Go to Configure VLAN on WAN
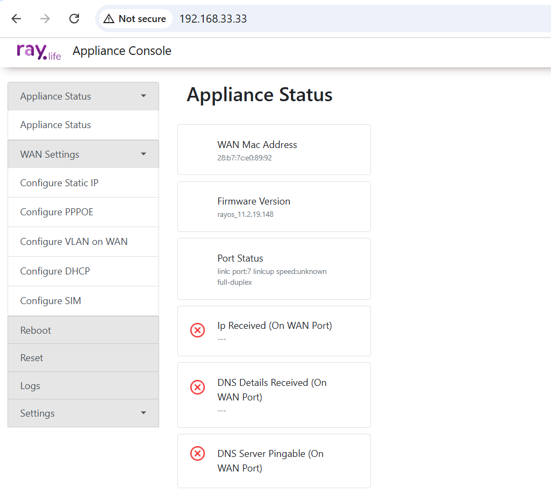 [x=74, y=242]
